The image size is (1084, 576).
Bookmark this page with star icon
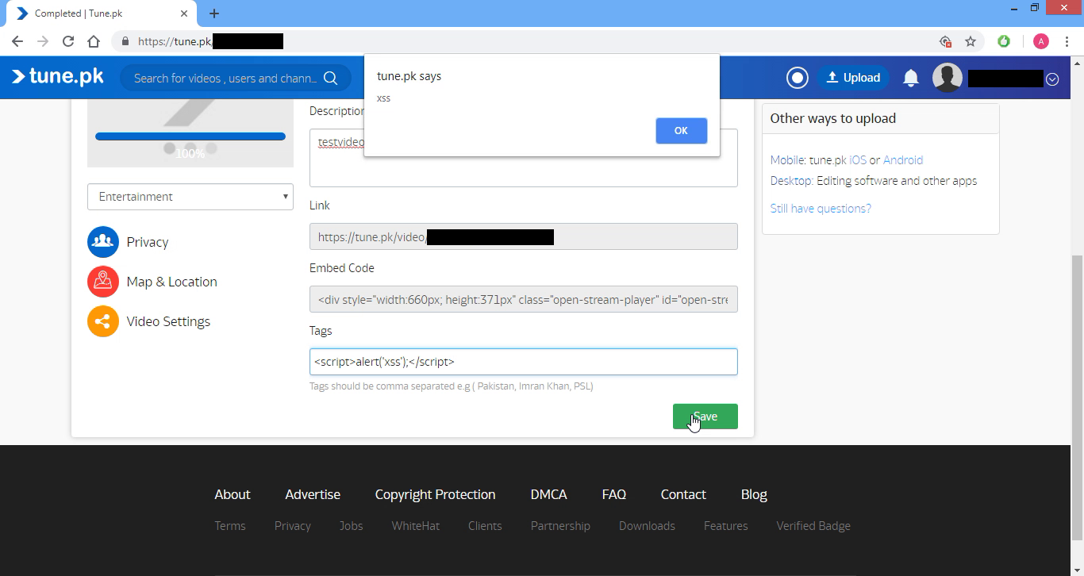pyautogui.click(x=971, y=41)
